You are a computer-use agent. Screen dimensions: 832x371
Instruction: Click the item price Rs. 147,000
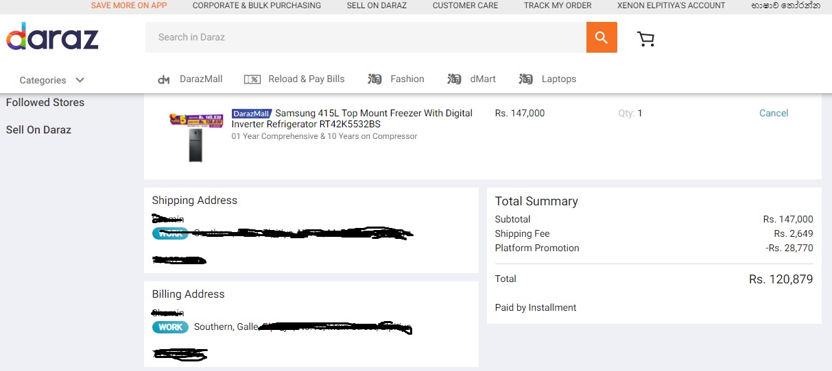click(520, 114)
